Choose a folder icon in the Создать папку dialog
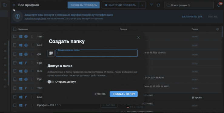This screenshot has width=224, height=113. coord(51,53)
